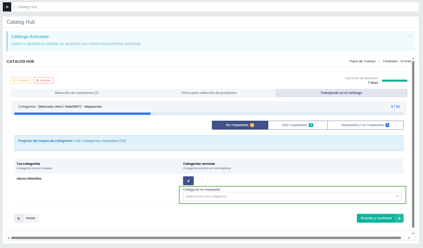
Task: Click the back arrow icon beside Volver
Action: coord(19,218)
